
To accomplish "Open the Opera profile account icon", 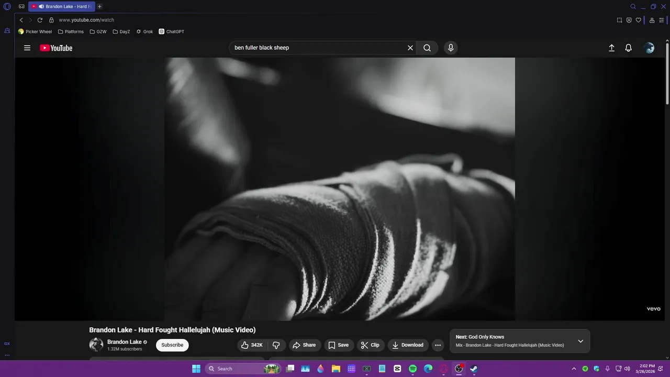I will pyautogui.click(x=652, y=20).
